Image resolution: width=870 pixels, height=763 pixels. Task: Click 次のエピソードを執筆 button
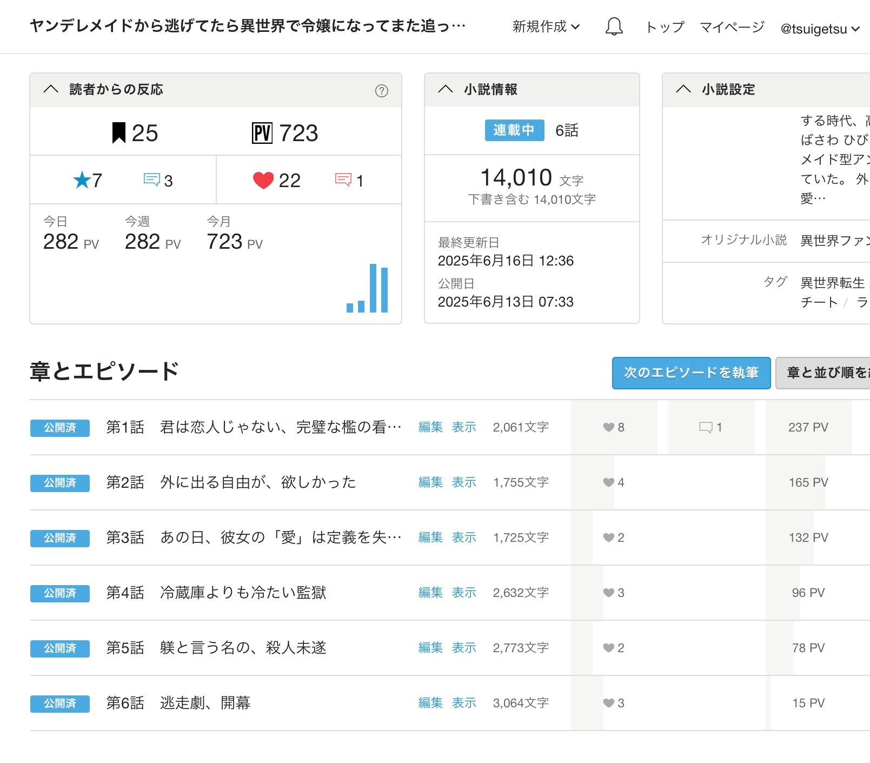click(691, 373)
